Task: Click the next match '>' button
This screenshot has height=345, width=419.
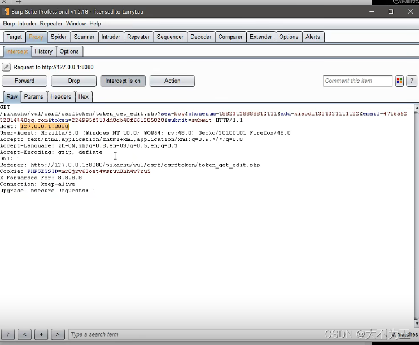Action: click(58, 334)
